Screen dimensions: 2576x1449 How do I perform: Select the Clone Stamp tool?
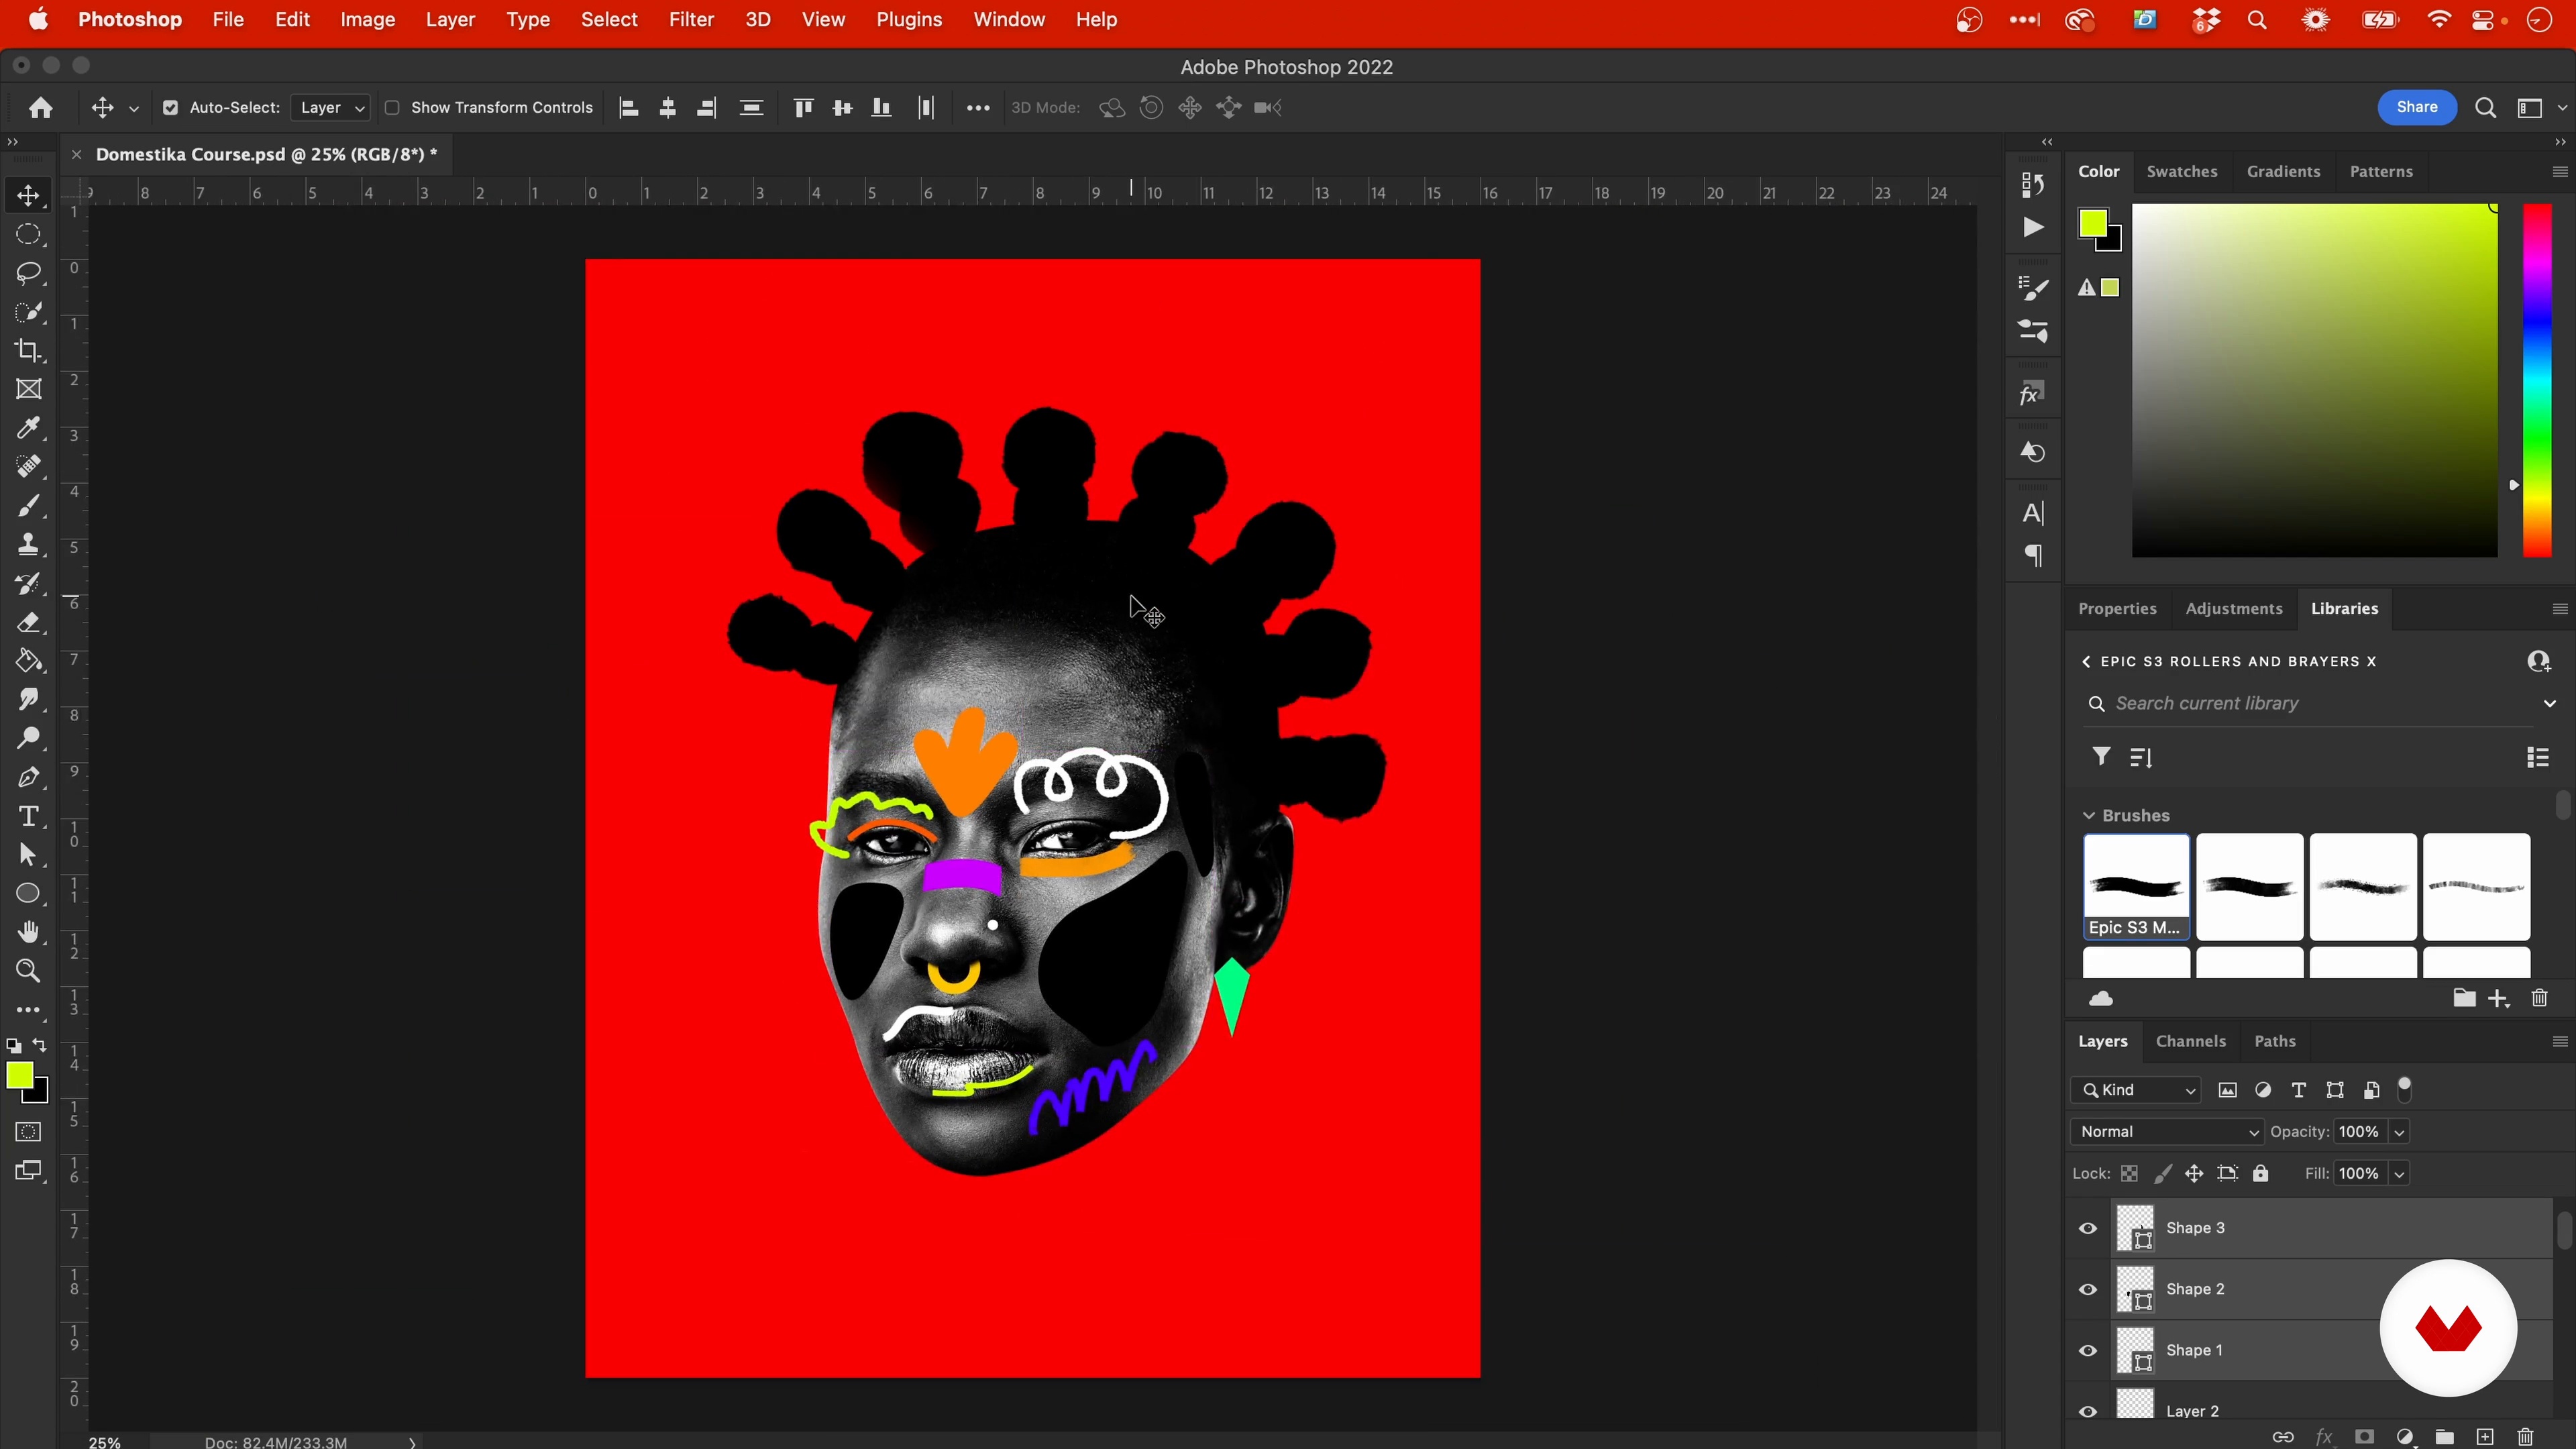click(28, 545)
